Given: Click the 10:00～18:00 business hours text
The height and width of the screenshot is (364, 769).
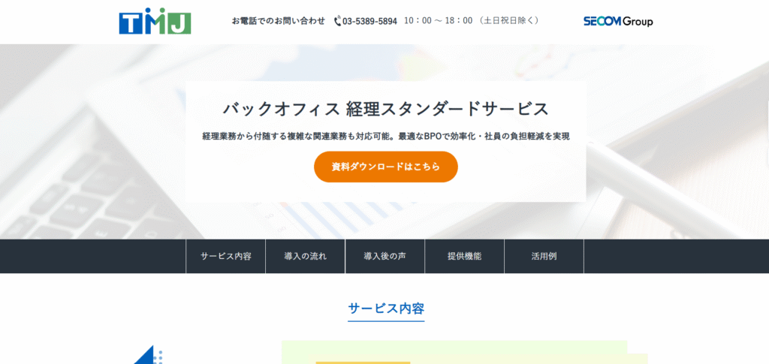Looking at the screenshot, I should tap(438, 21).
